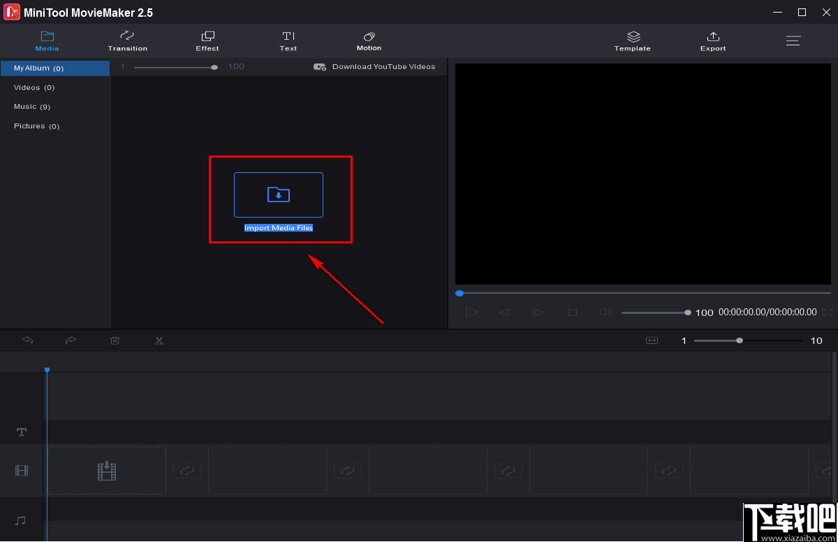Select the Videos category in the sidebar
838x542 pixels.
(x=33, y=87)
